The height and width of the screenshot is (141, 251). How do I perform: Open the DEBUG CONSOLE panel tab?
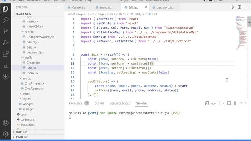click(120, 103)
